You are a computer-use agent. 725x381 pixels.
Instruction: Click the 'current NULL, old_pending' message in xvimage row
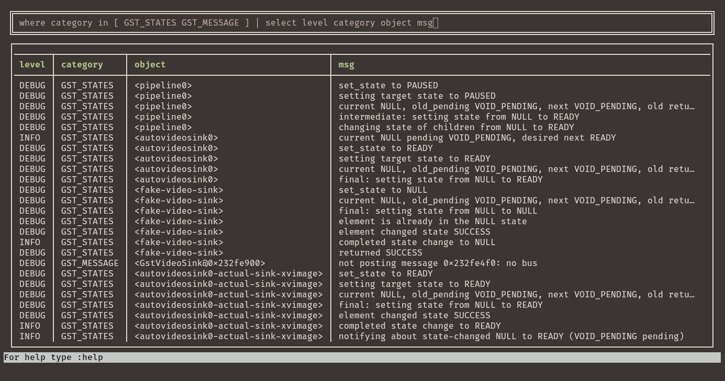[x=517, y=295]
